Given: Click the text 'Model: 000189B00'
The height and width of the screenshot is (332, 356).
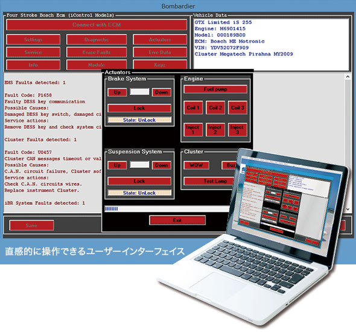Looking at the screenshot, I should pyautogui.click(x=220, y=35).
